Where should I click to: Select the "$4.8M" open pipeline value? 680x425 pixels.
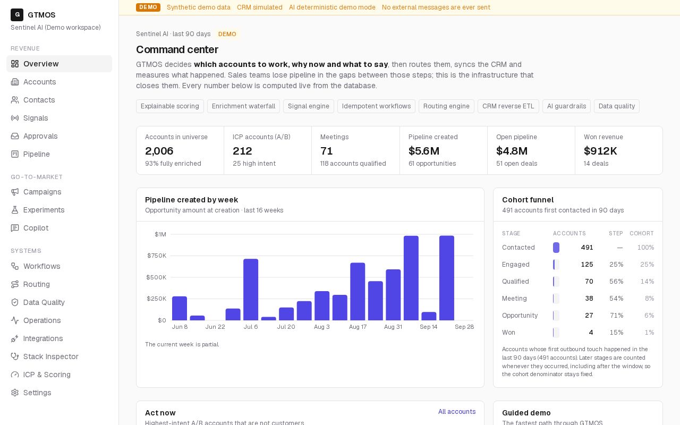point(512,151)
